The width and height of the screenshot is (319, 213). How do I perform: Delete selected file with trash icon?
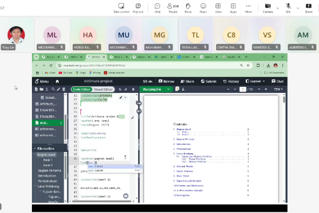tap(64, 89)
